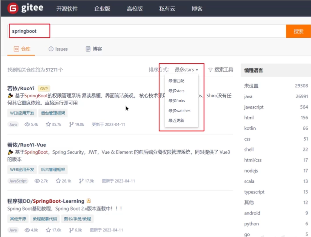The height and width of the screenshot is (237, 311).
Task: Select 最多forks sort option
Action: (176, 101)
